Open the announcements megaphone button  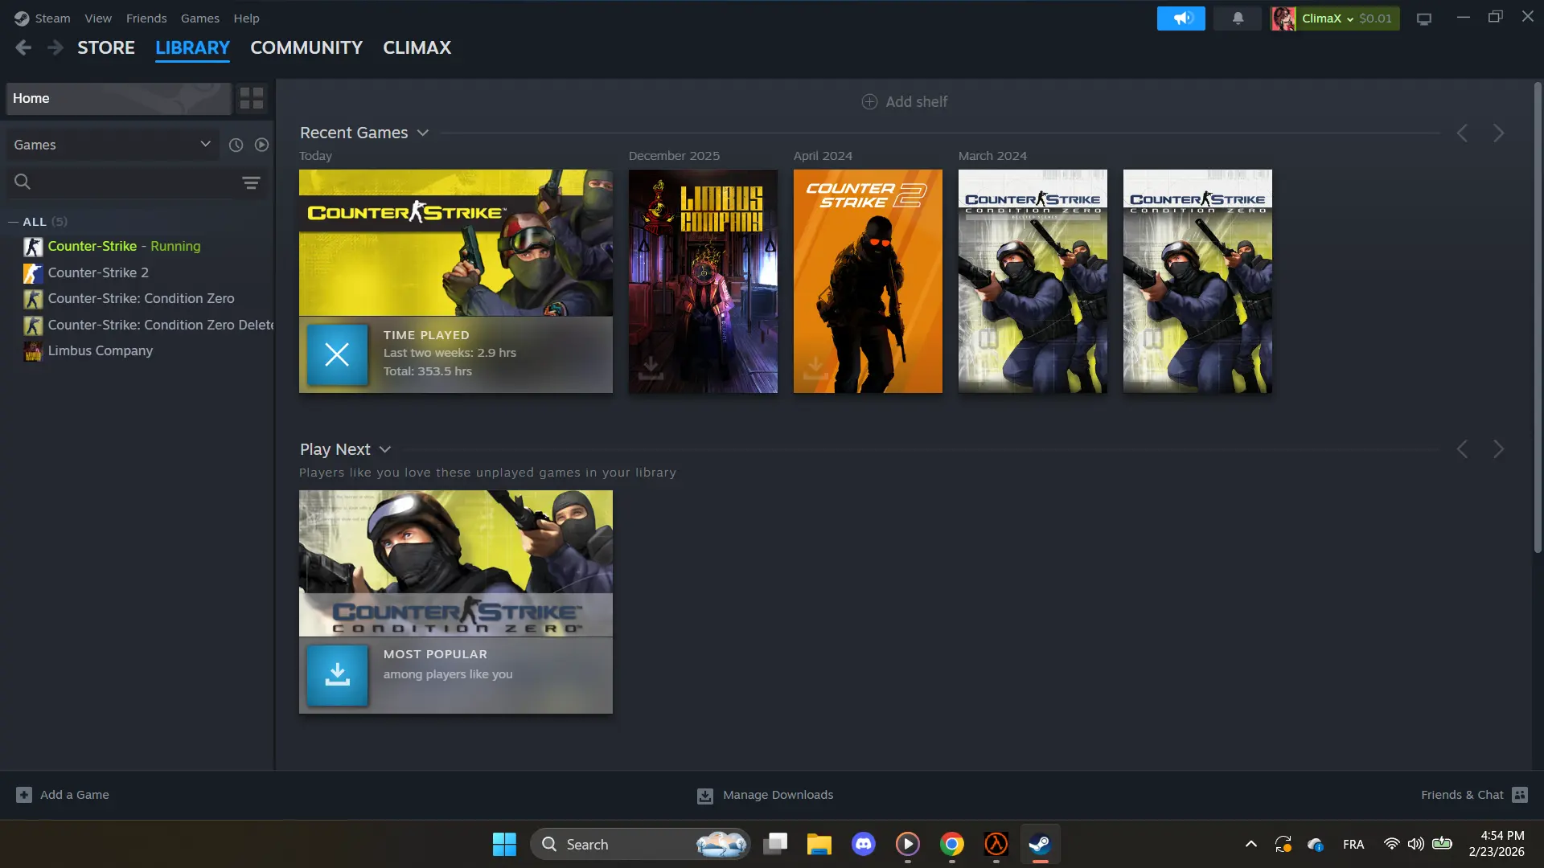(1181, 18)
